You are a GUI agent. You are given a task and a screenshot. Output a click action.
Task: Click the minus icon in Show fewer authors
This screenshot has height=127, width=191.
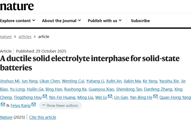tap(44, 105)
